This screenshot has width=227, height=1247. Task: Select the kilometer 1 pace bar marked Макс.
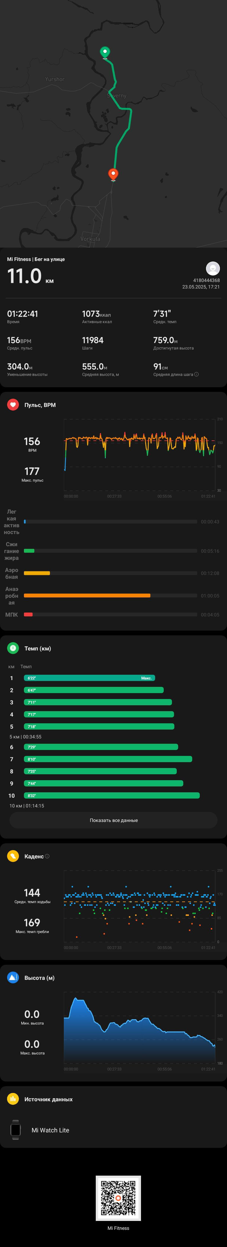pos(89,678)
